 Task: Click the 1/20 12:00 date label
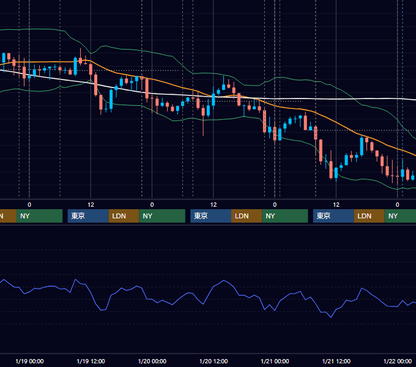[214, 361]
